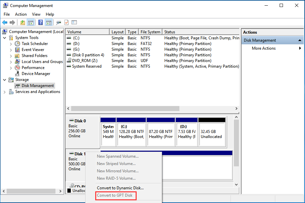Click the Services and Applications icon

pyautogui.click(x=11, y=92)
